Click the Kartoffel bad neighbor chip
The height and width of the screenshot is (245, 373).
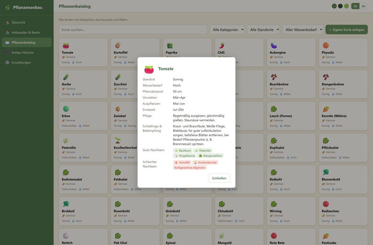click(x=182, y=162)
